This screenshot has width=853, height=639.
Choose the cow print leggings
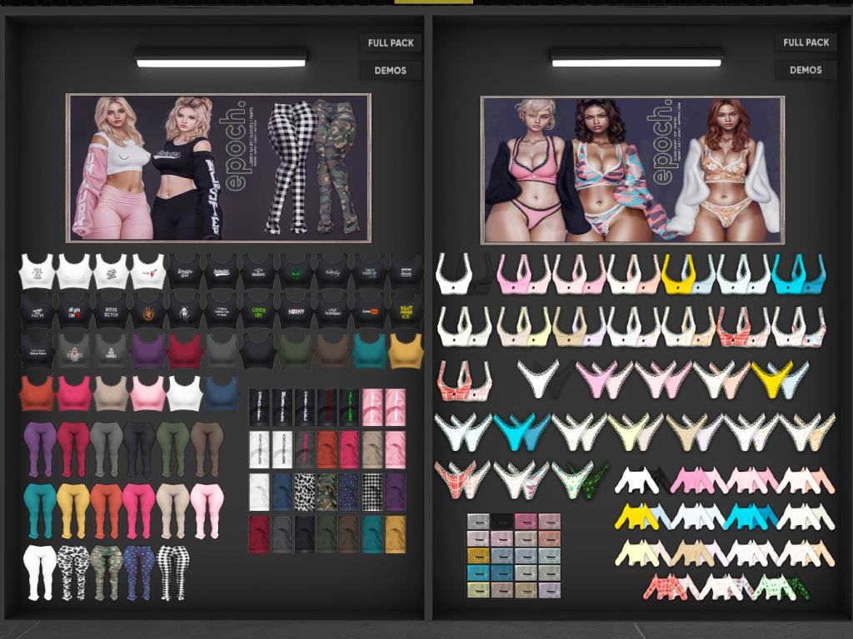pyautogui.click(x=73, y=572)
